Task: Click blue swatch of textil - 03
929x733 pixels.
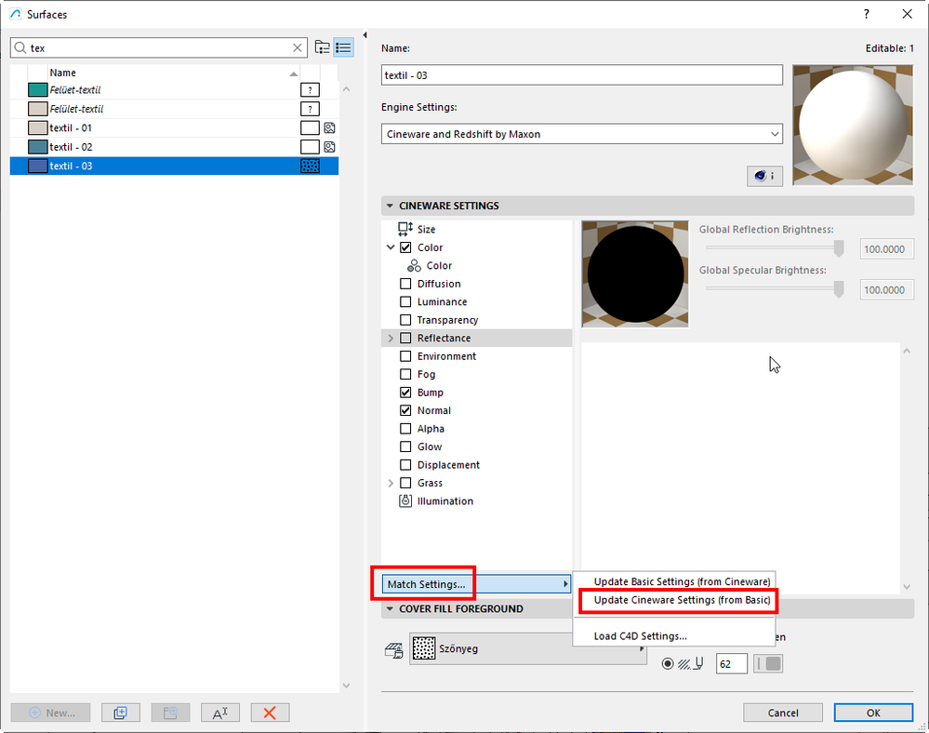Action: pyautogui.click(x=38, y=166)
